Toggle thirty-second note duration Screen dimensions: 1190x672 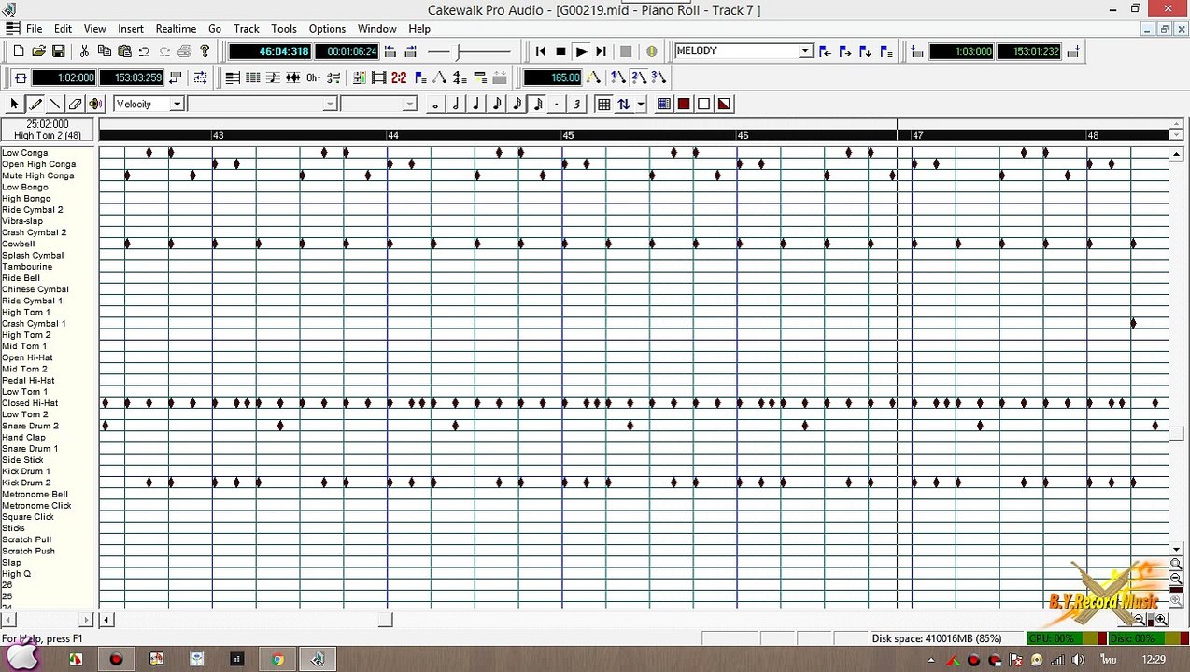point(537,104)
